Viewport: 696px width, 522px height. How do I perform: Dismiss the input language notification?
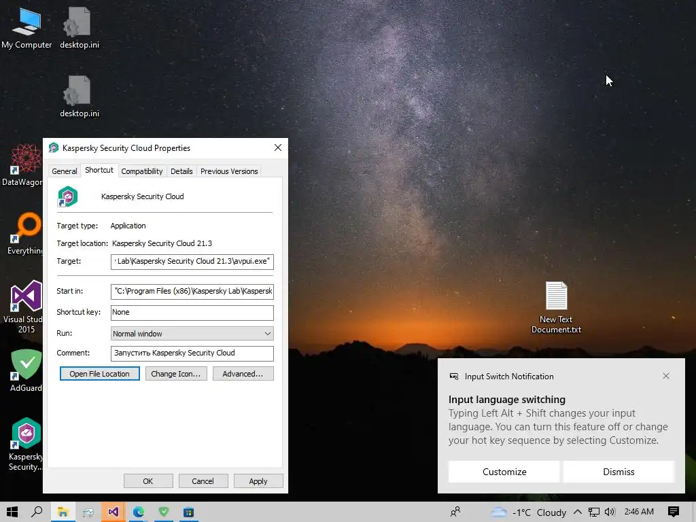click(619, 472)
